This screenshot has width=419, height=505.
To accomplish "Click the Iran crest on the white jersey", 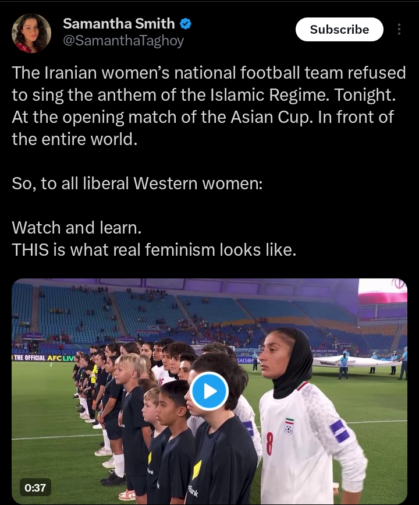I will [x=289, y=426].
